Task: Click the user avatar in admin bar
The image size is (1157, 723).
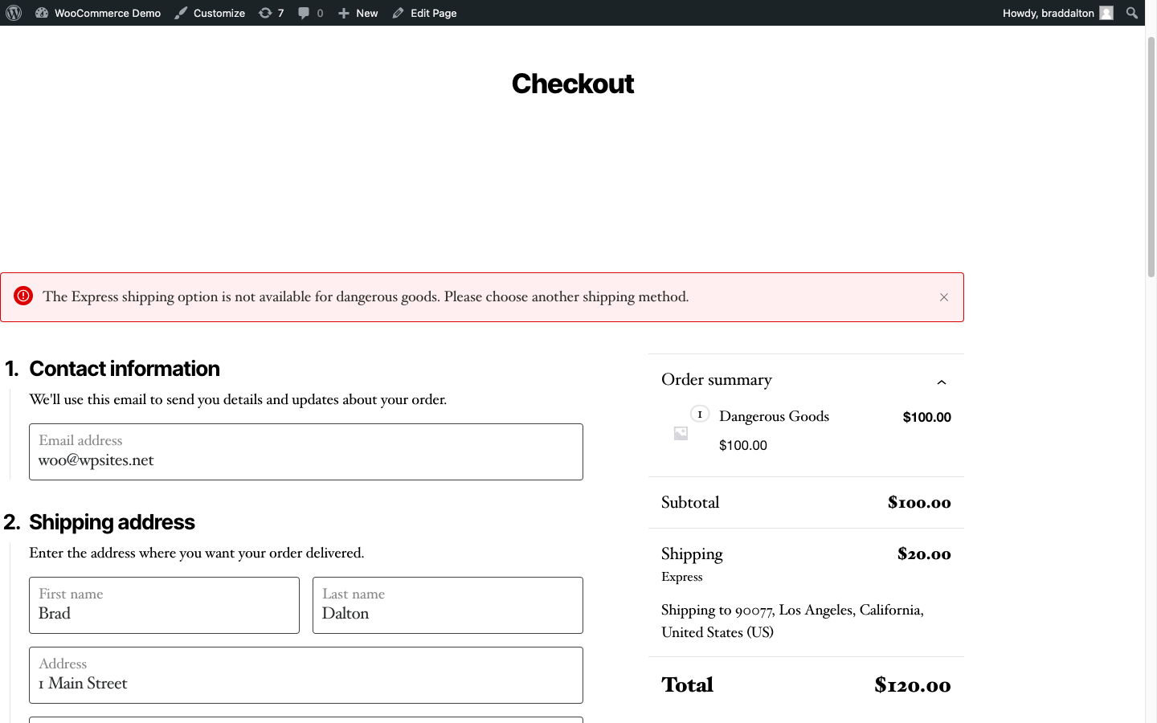Action: pos(1106,13)
